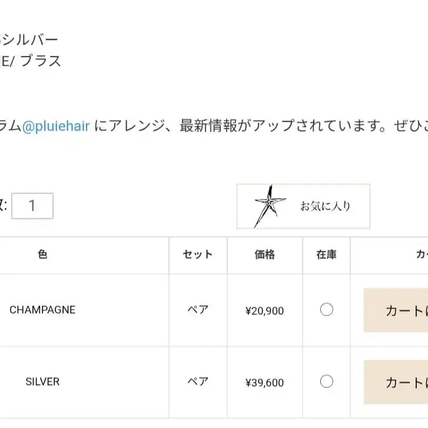Click the 在庫 column header

pos(327,254)
